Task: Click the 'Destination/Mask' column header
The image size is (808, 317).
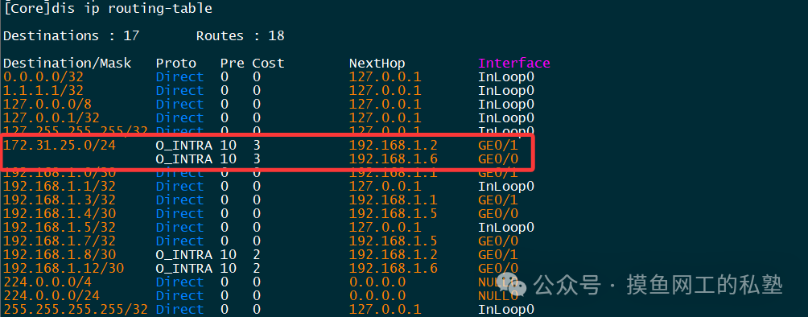Action: click(x=68, y=64)
